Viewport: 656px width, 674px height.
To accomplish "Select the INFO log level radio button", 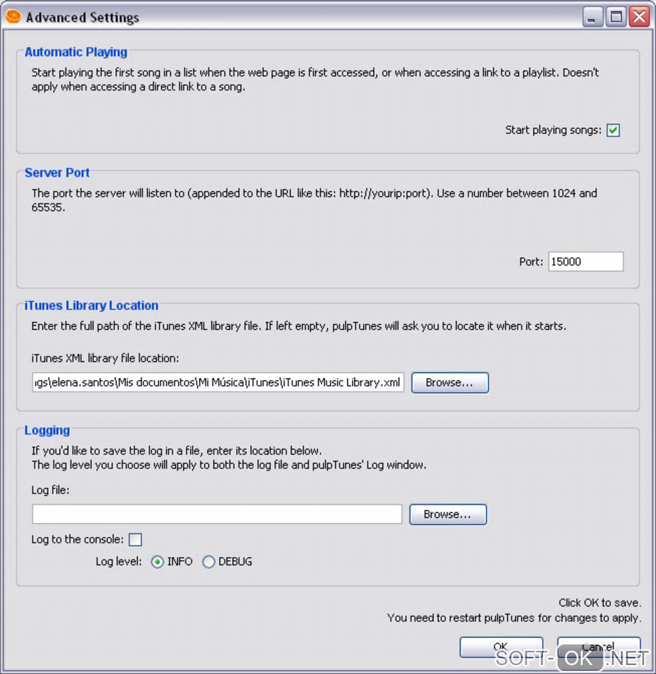I will tap(158, 562).
